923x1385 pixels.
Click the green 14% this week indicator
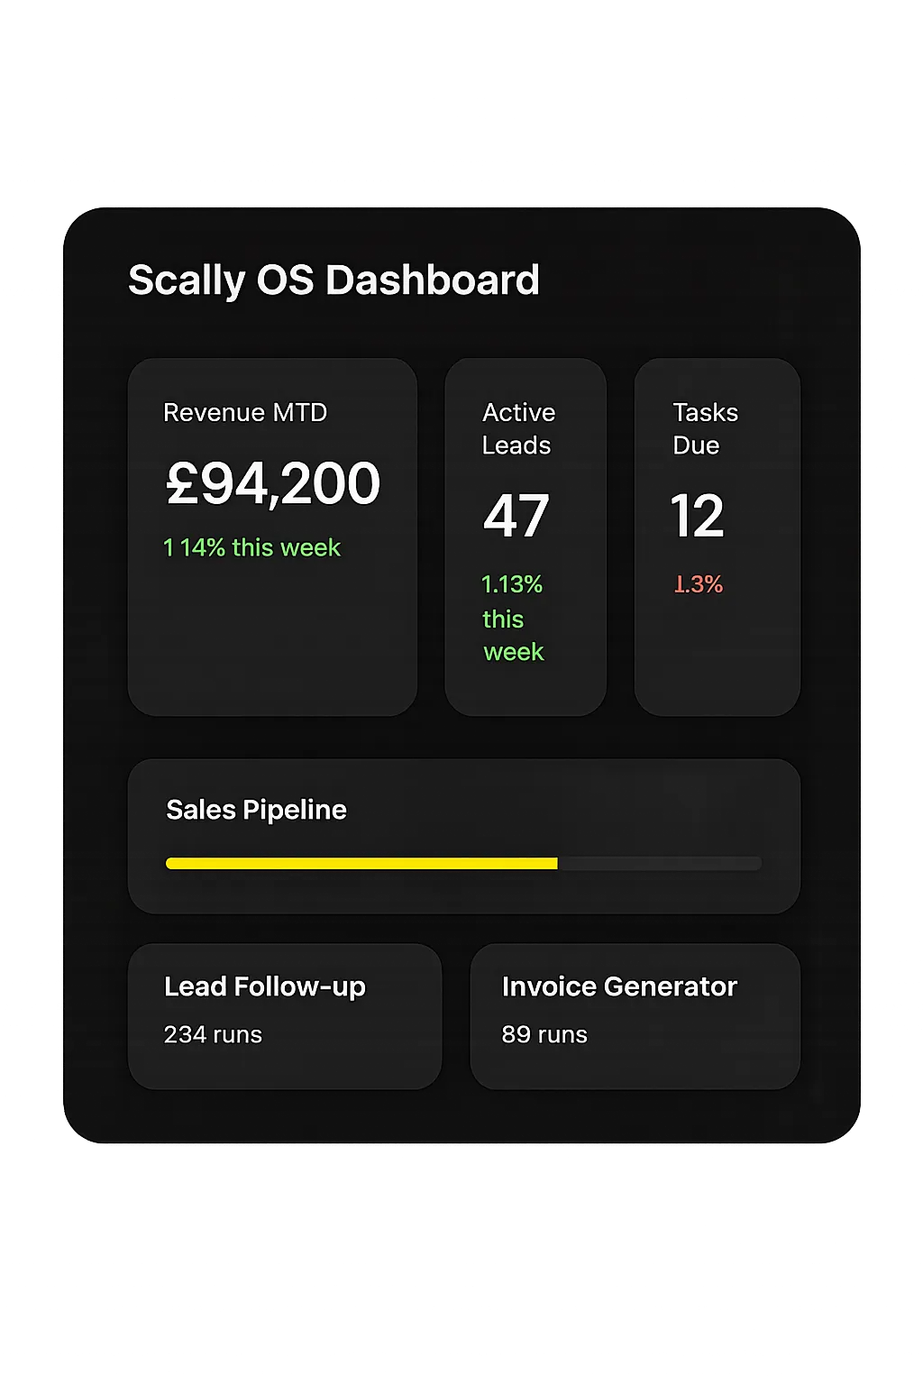[251, 547]
